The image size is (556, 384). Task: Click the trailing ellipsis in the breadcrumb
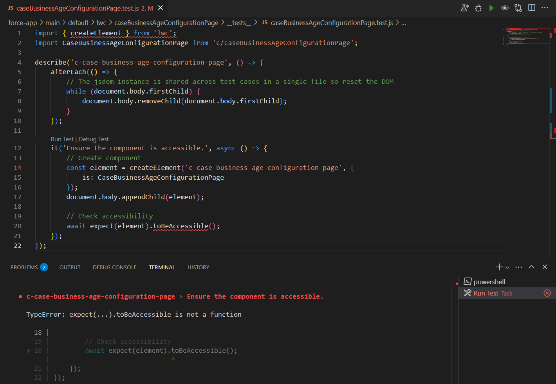coord(403,23)
